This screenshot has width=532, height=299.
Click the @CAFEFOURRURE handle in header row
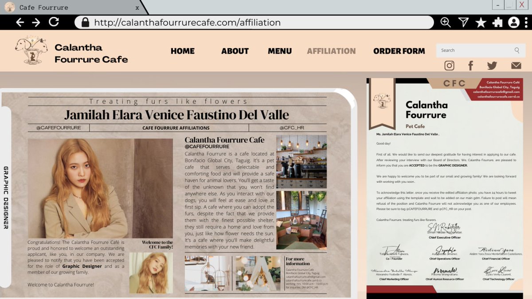[59, 128]
